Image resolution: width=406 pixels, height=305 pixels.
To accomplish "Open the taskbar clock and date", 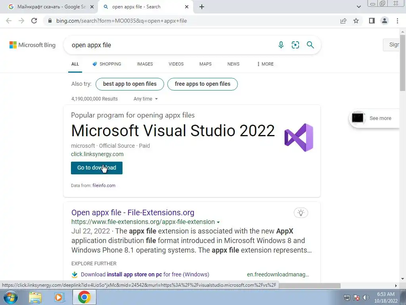I will pyautogui.click(x=386, y=297).
